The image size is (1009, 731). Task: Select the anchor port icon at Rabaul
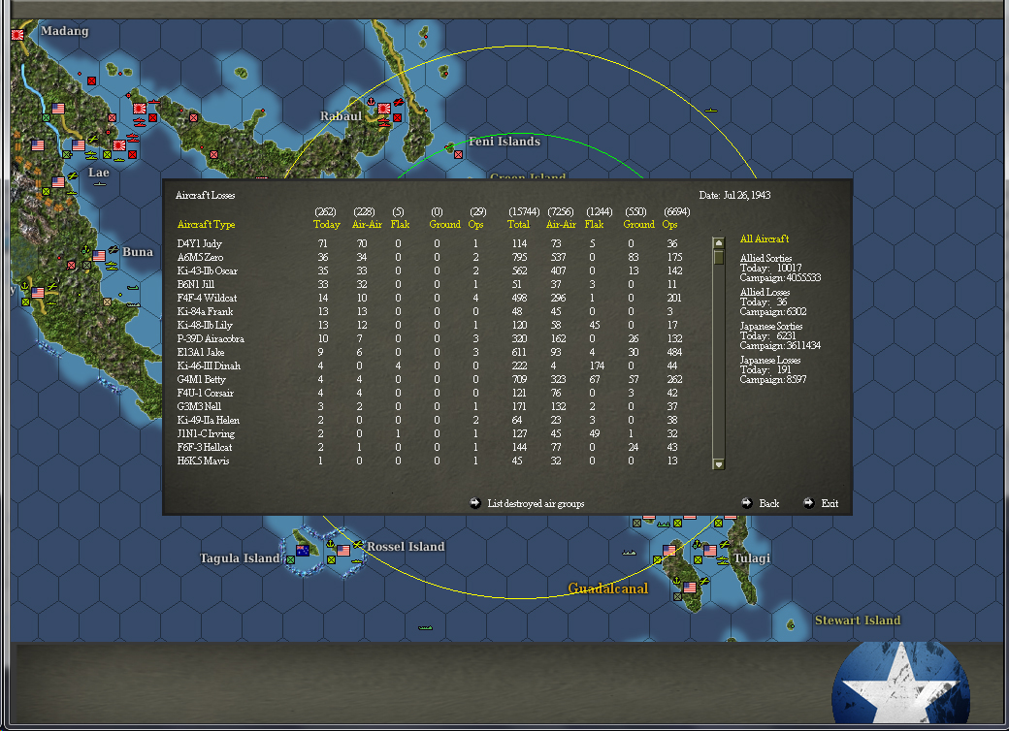pyautogui.click(x=371, y=101)
